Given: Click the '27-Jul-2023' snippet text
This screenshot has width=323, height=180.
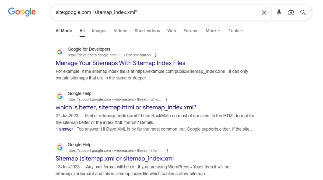Looking at the screenshot, I should pyautogui.click(x=67, y=116).
